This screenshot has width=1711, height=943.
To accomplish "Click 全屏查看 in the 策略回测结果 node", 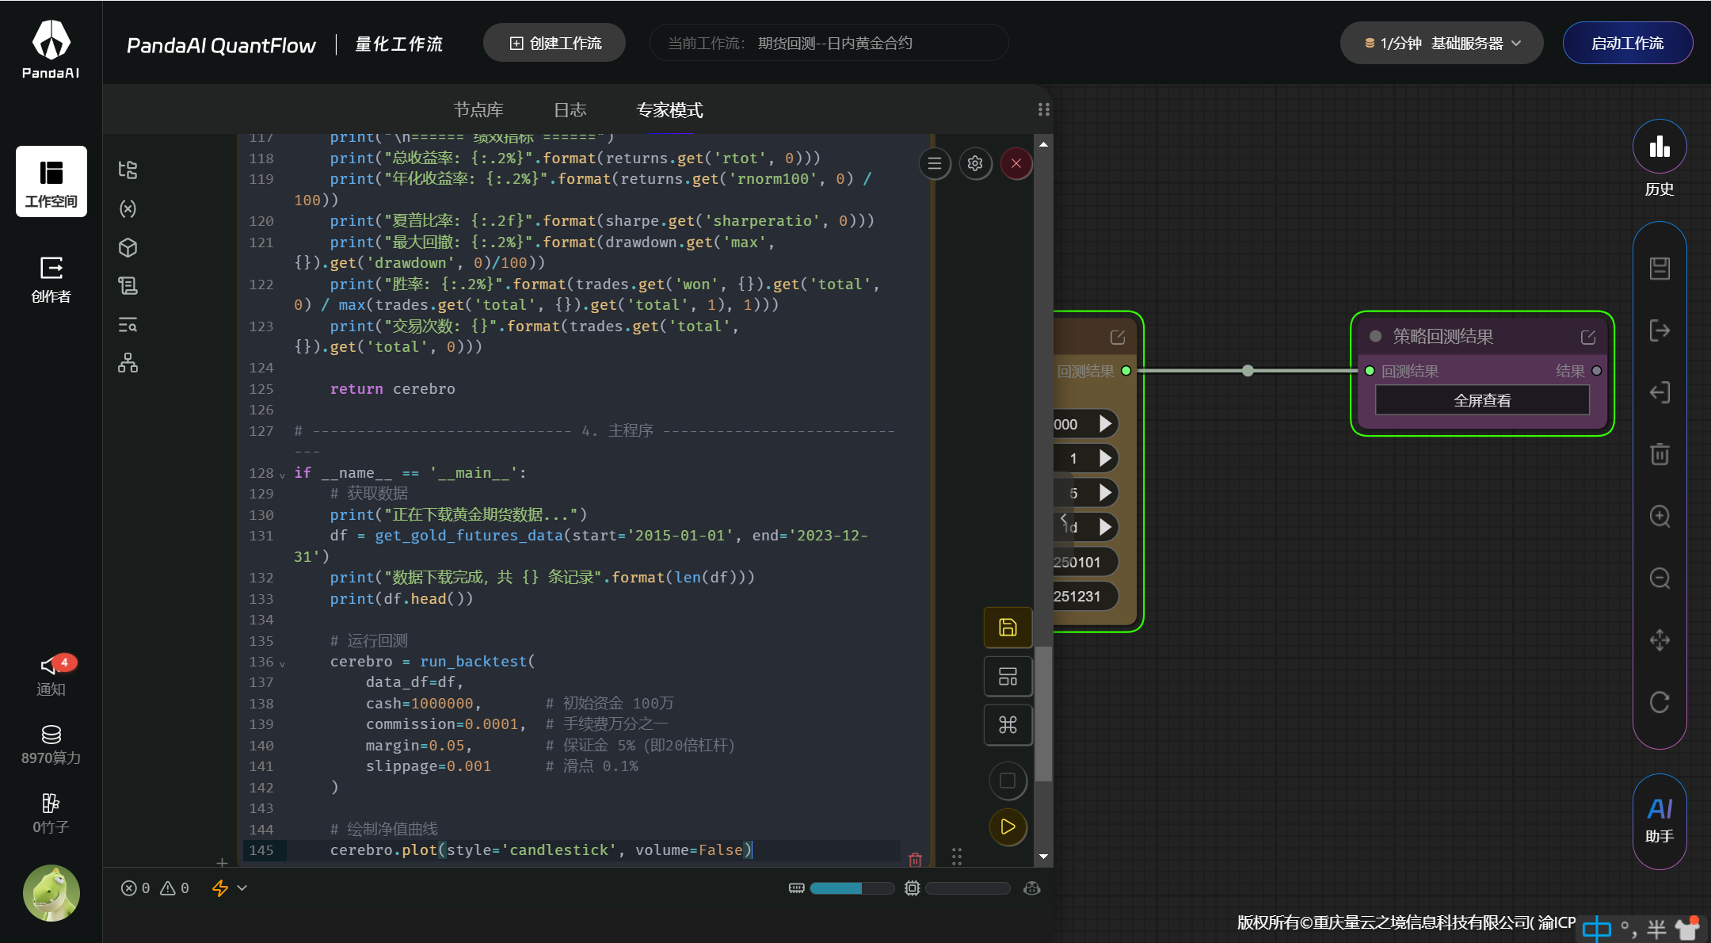I will click(x=1482, y=400).
